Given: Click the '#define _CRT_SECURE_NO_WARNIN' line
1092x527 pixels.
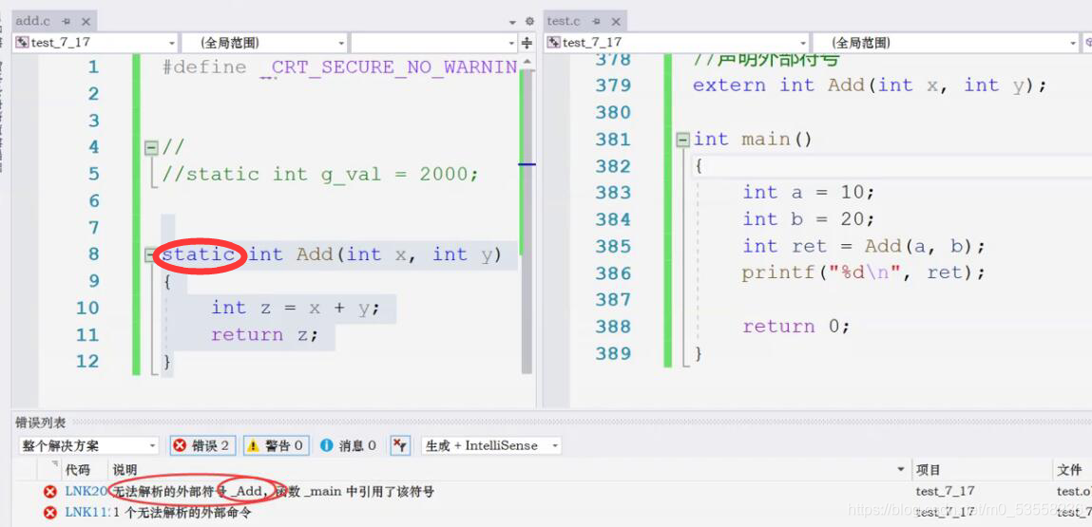Looking at the screenshot, I should [340, 67].
